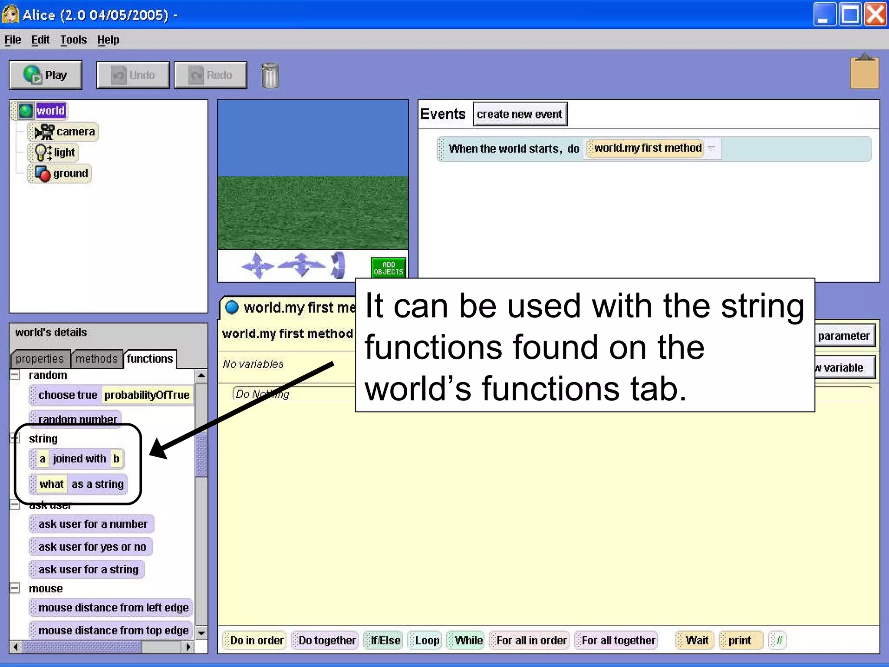Click the print tile
This screenshot has height=667, width=889.
tap(741, 641)
